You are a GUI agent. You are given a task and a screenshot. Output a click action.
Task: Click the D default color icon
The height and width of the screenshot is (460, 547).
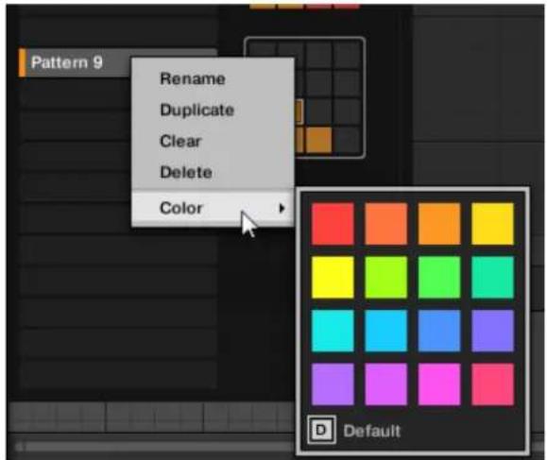tap(321, 430)
